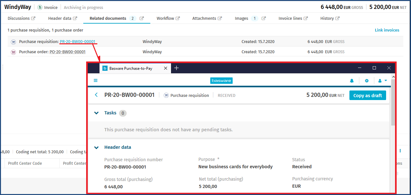Open notifications bell in Basware window
Screen dimensions: 411x195
click(352, 81)
